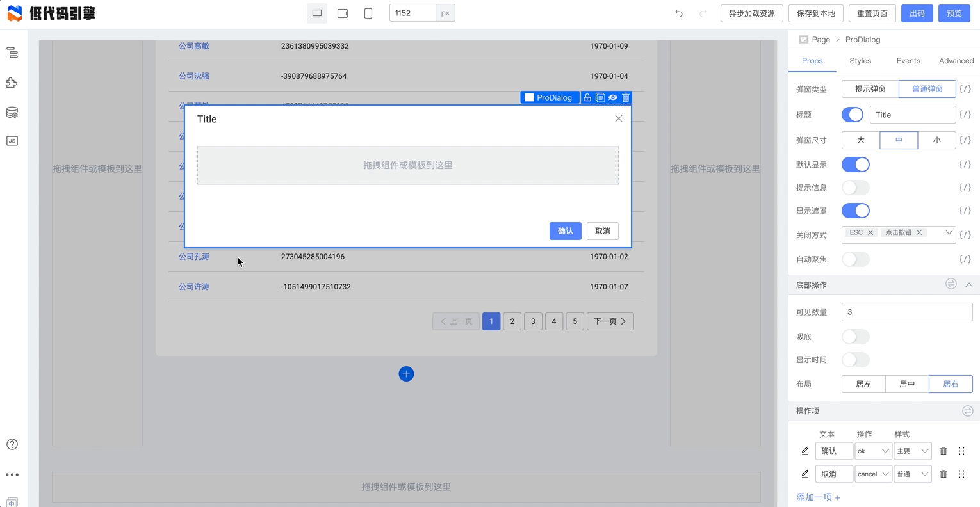Close the Title dialog with X
Image resolution: width=980 pixels, height=507 pixels.
pyautogui.click(x=619, y=118)
